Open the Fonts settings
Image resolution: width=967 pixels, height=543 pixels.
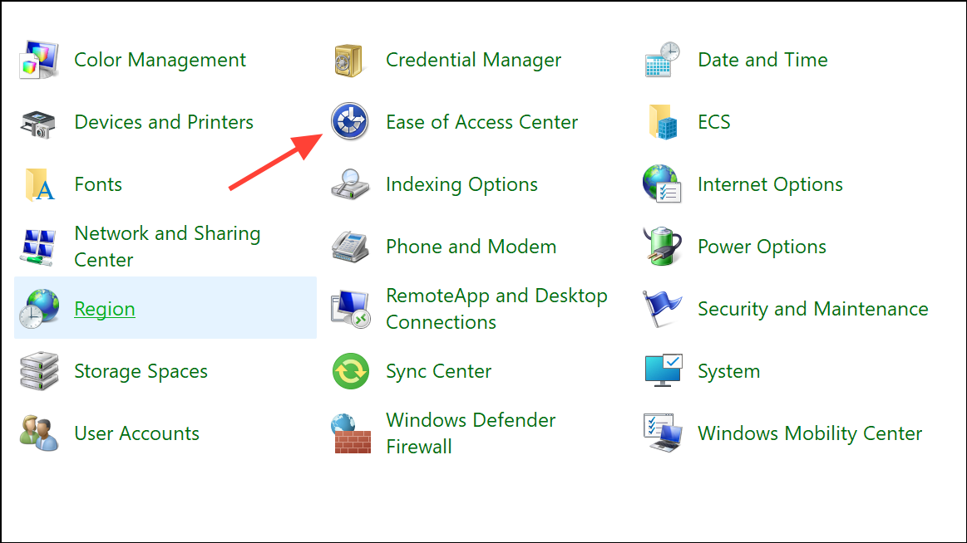[x=97, y=183]
